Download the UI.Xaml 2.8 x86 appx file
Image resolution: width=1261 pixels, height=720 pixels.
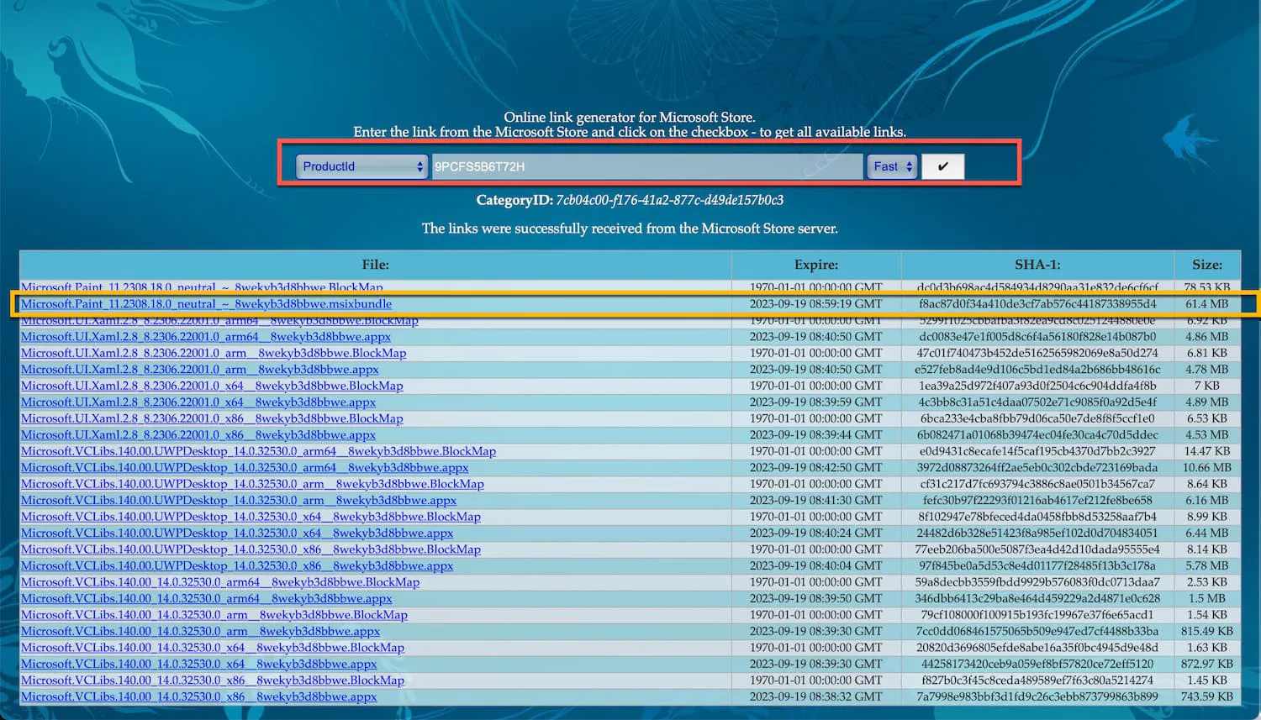tap(198, 435)
